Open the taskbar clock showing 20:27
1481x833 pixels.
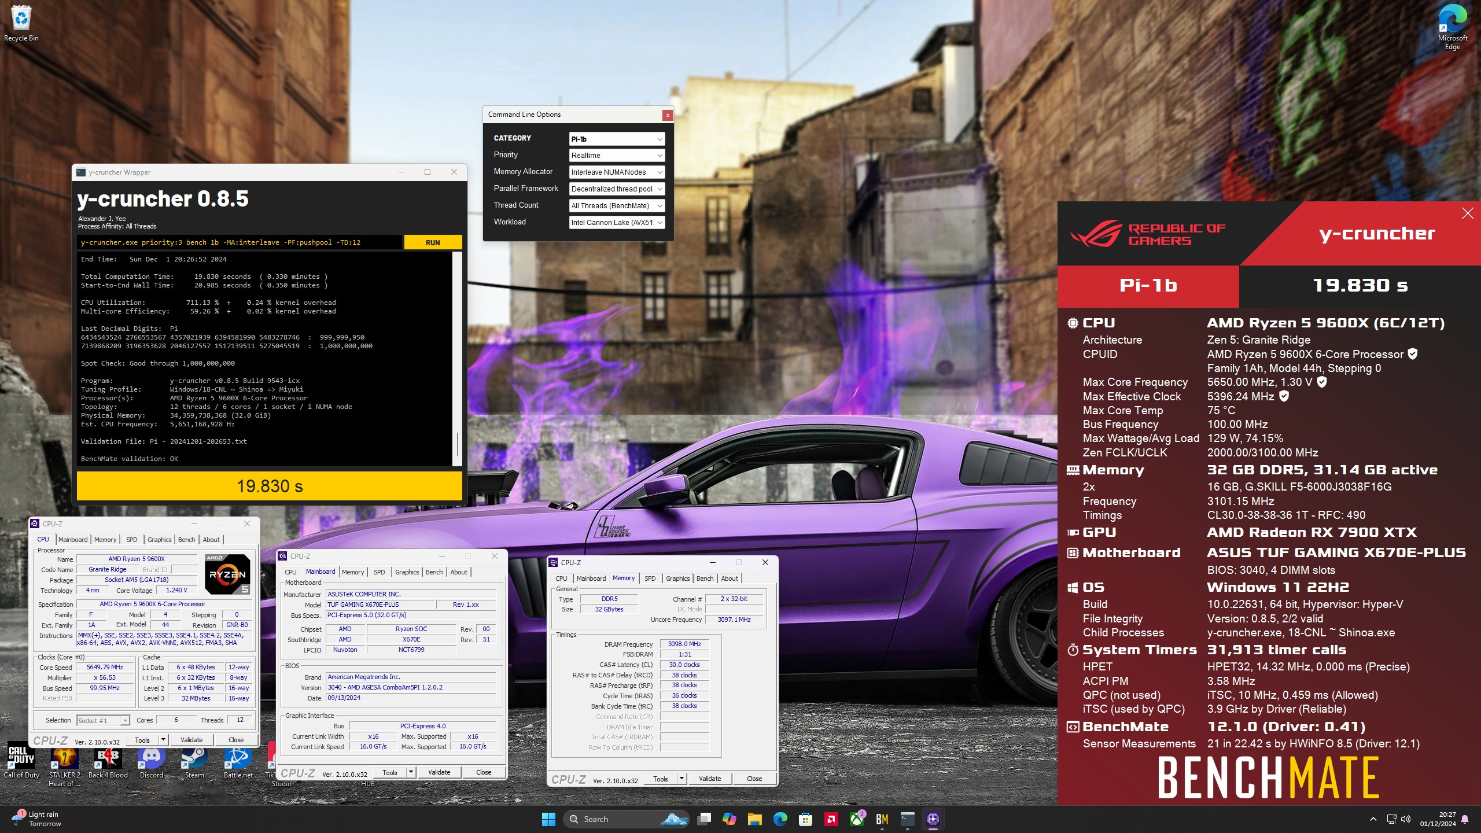click(1438, 819)
